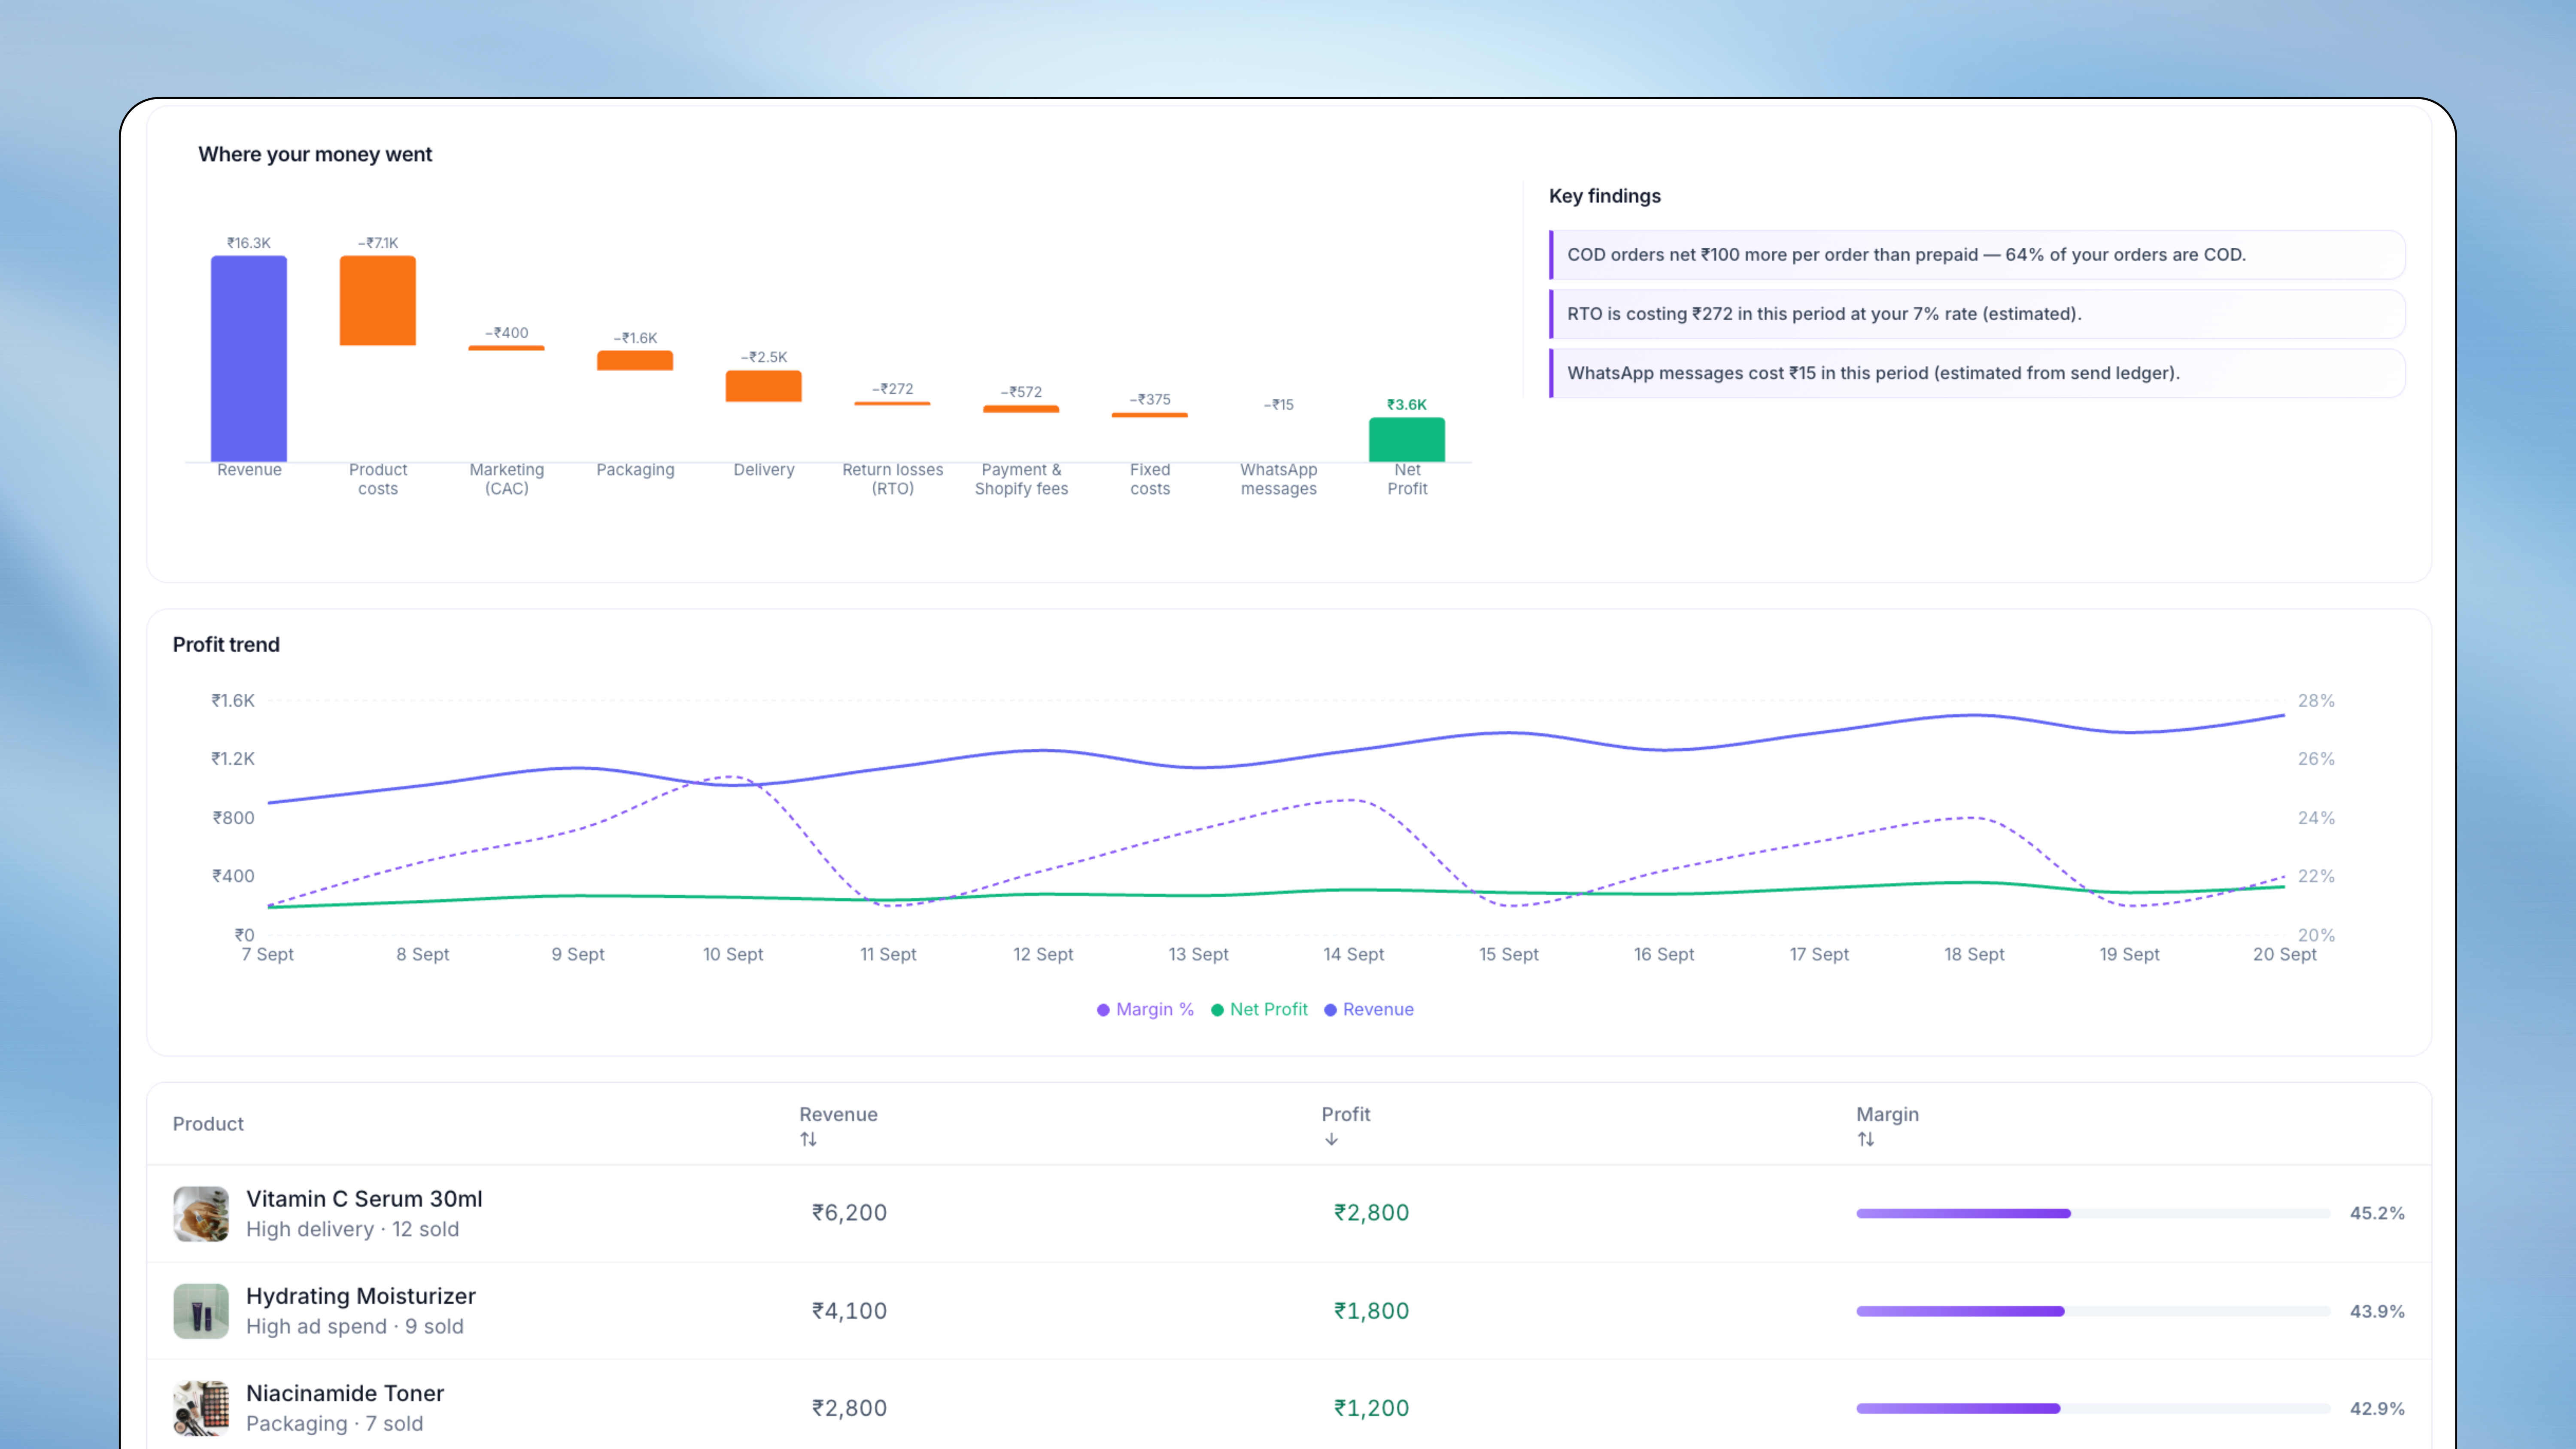Viewport: 2576px width, 1449px height.
Task: Toggle Revenue series in chart legend
Action: click(x=1369, y=1009)
